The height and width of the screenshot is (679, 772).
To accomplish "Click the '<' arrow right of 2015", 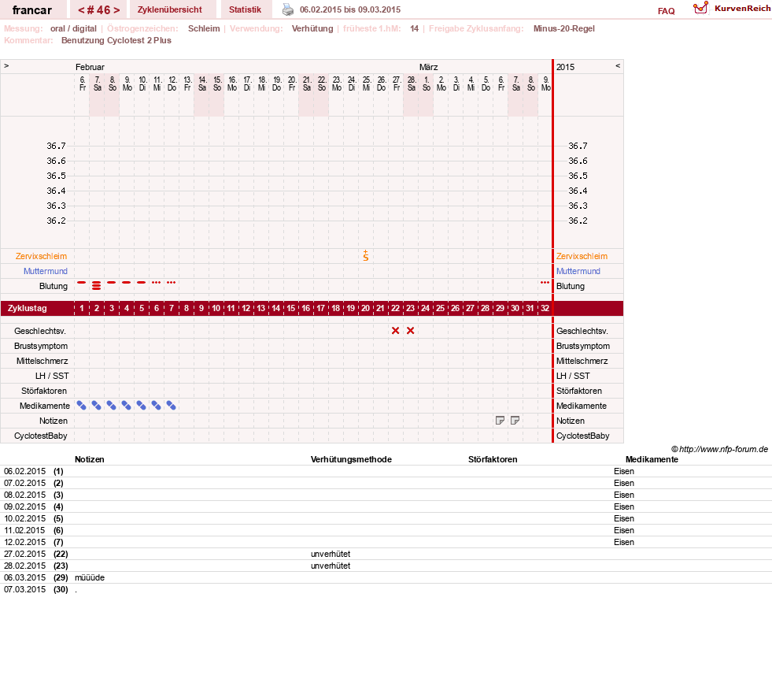I will click(618, 65).
